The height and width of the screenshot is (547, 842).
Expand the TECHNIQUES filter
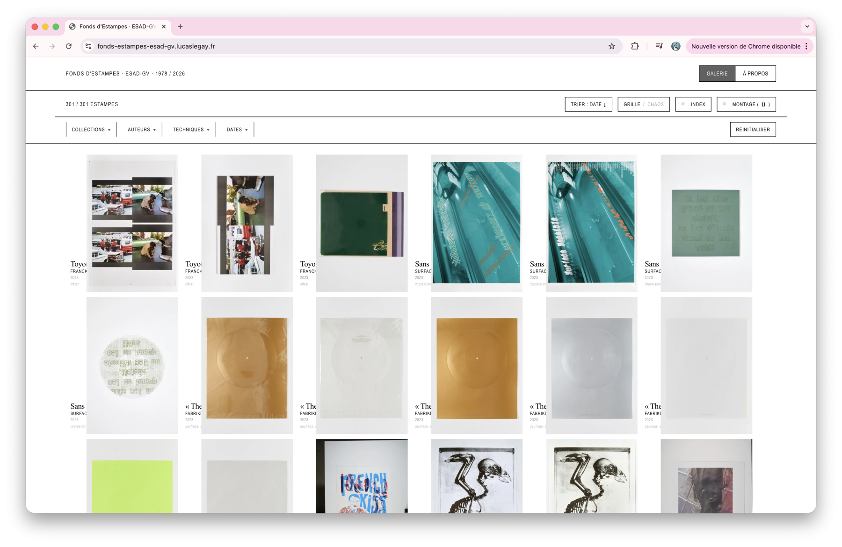(191, 130)
